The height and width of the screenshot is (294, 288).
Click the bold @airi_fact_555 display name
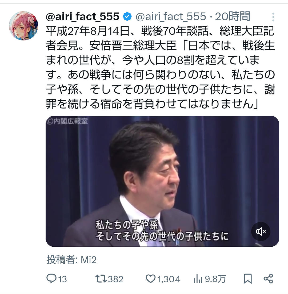click(83, 16)
